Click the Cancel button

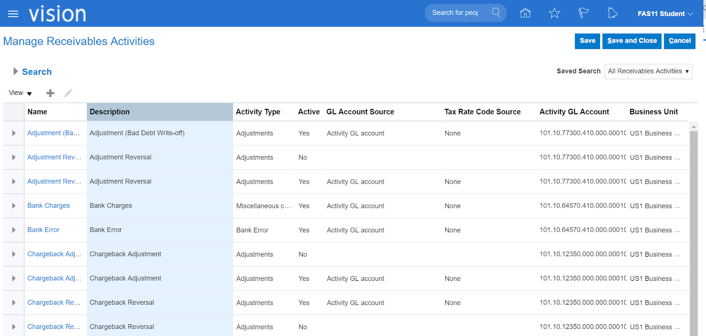click(x=680, y=41)
